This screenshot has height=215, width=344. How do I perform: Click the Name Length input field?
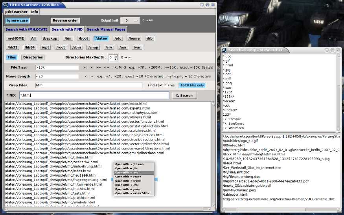click(x=57, y=77)
